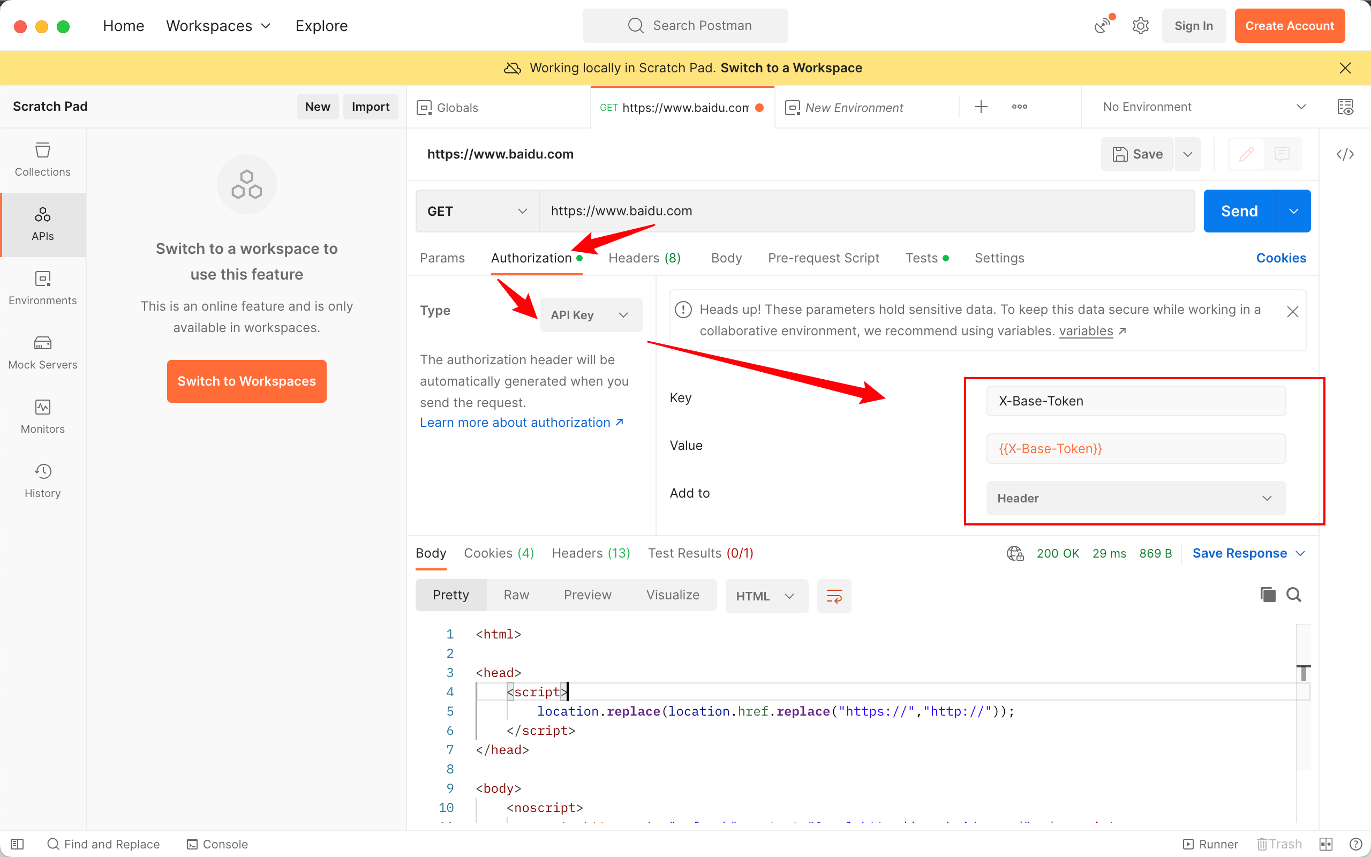
Task: Search within the response body
Action: tap(1294, 595)
